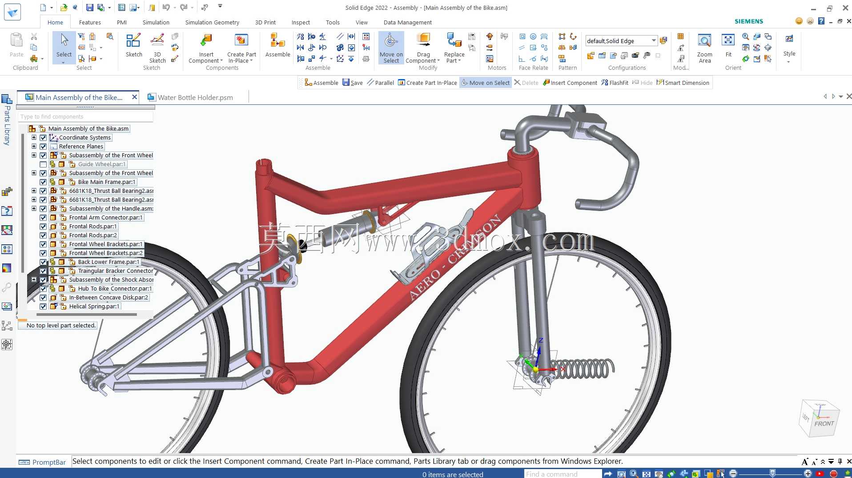
Task: Click the PathFinder horizontal scrollbar
Action: point(86,315)
